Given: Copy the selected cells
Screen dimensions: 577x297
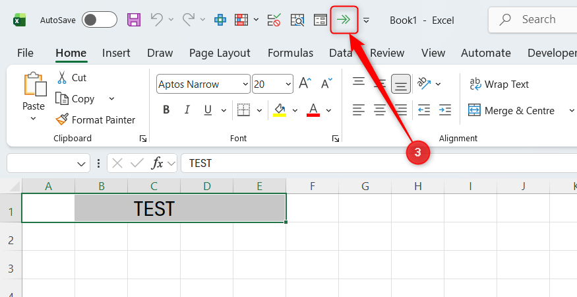Looking at the screenshot, I should pos(75,99).
